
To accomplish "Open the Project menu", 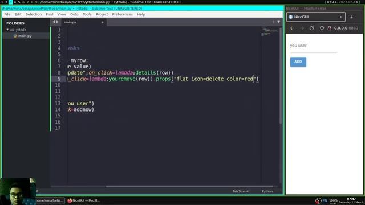I will [x=102, y=14].
